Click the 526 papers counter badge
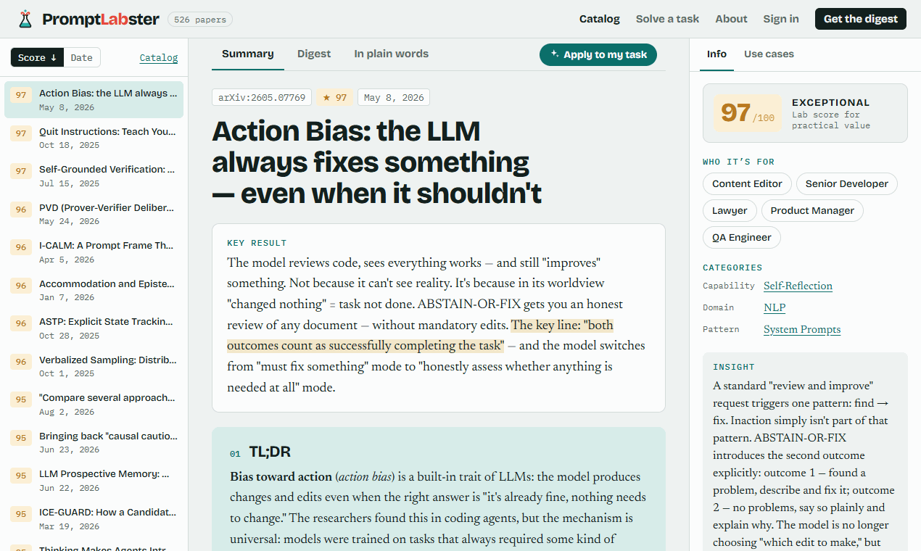The height and width of the screenshot is (551, 921). pos(200,20)
